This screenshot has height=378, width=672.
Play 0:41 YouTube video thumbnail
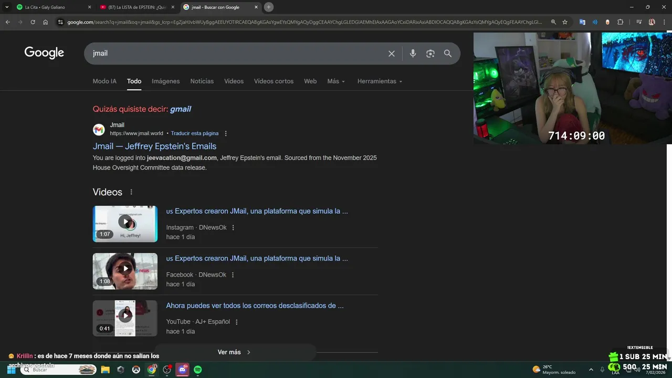125,318
